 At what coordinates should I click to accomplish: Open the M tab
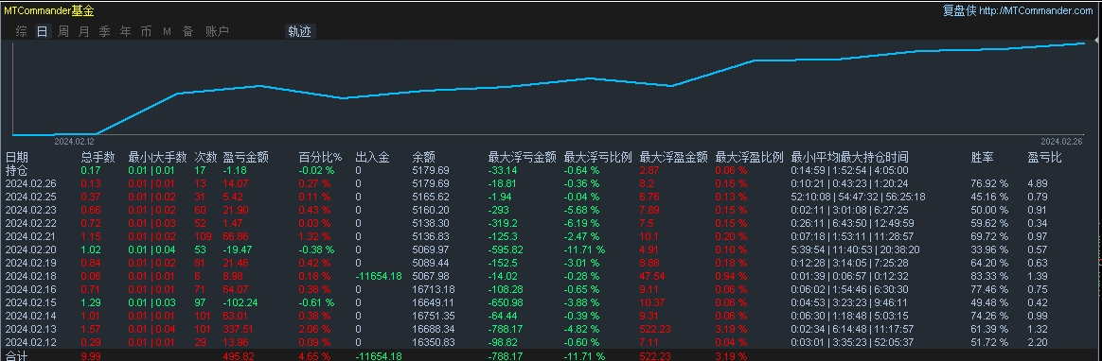click(x=168, y=31)
